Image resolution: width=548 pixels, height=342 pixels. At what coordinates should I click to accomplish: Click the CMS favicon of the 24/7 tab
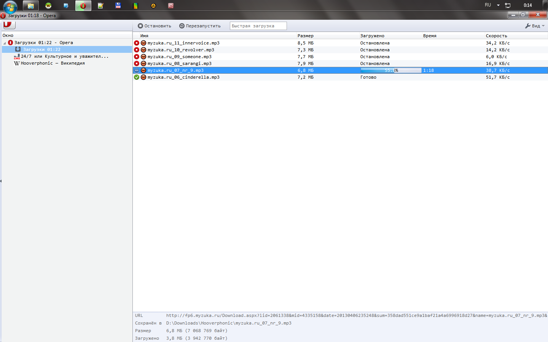point(17,56)
